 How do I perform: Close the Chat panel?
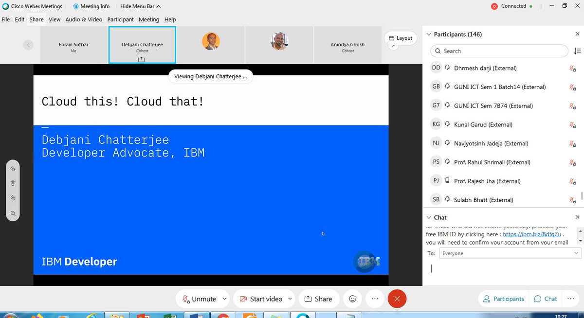[x=577, y=217]
